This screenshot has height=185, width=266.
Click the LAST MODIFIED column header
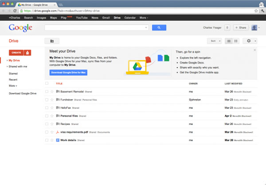[234, 84]
